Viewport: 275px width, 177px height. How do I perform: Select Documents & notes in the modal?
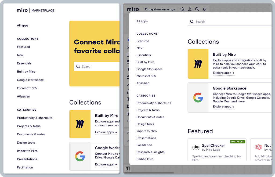point(150,117)
